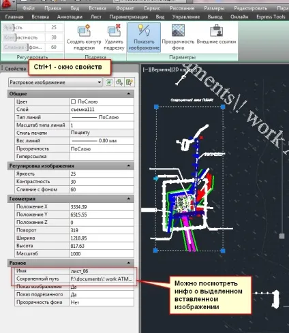Image resolution: width=289 pixels, height=333 pixels.
Task: Collapse the Общие section
Action: coord(129,93)
